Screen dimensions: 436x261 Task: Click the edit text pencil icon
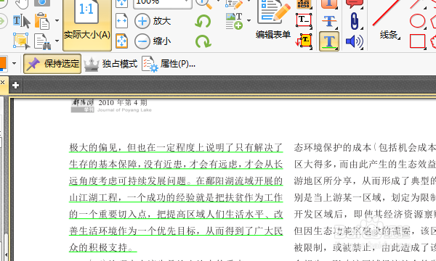point(234,4)
